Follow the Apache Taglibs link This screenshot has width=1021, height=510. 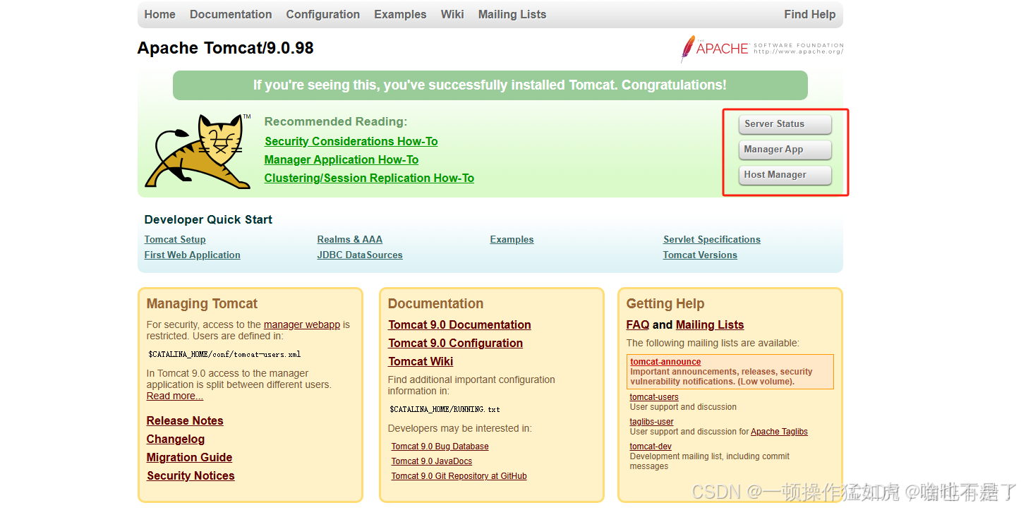click(779, 432)
